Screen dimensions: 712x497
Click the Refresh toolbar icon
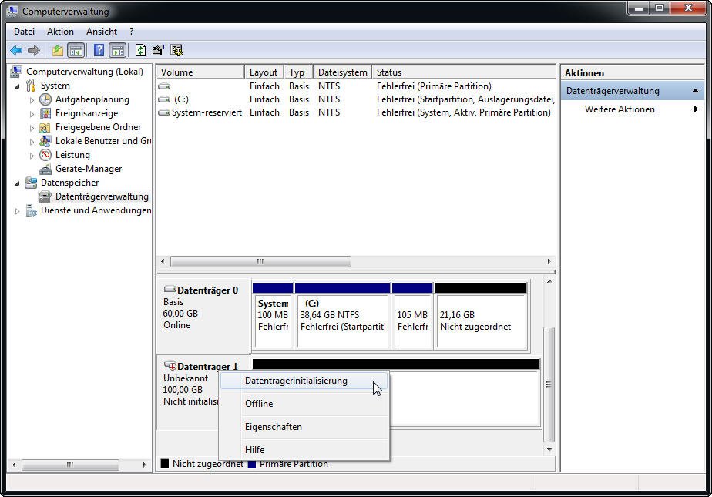[141, 50]
